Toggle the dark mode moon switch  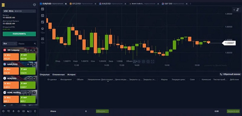click(29, 111)
